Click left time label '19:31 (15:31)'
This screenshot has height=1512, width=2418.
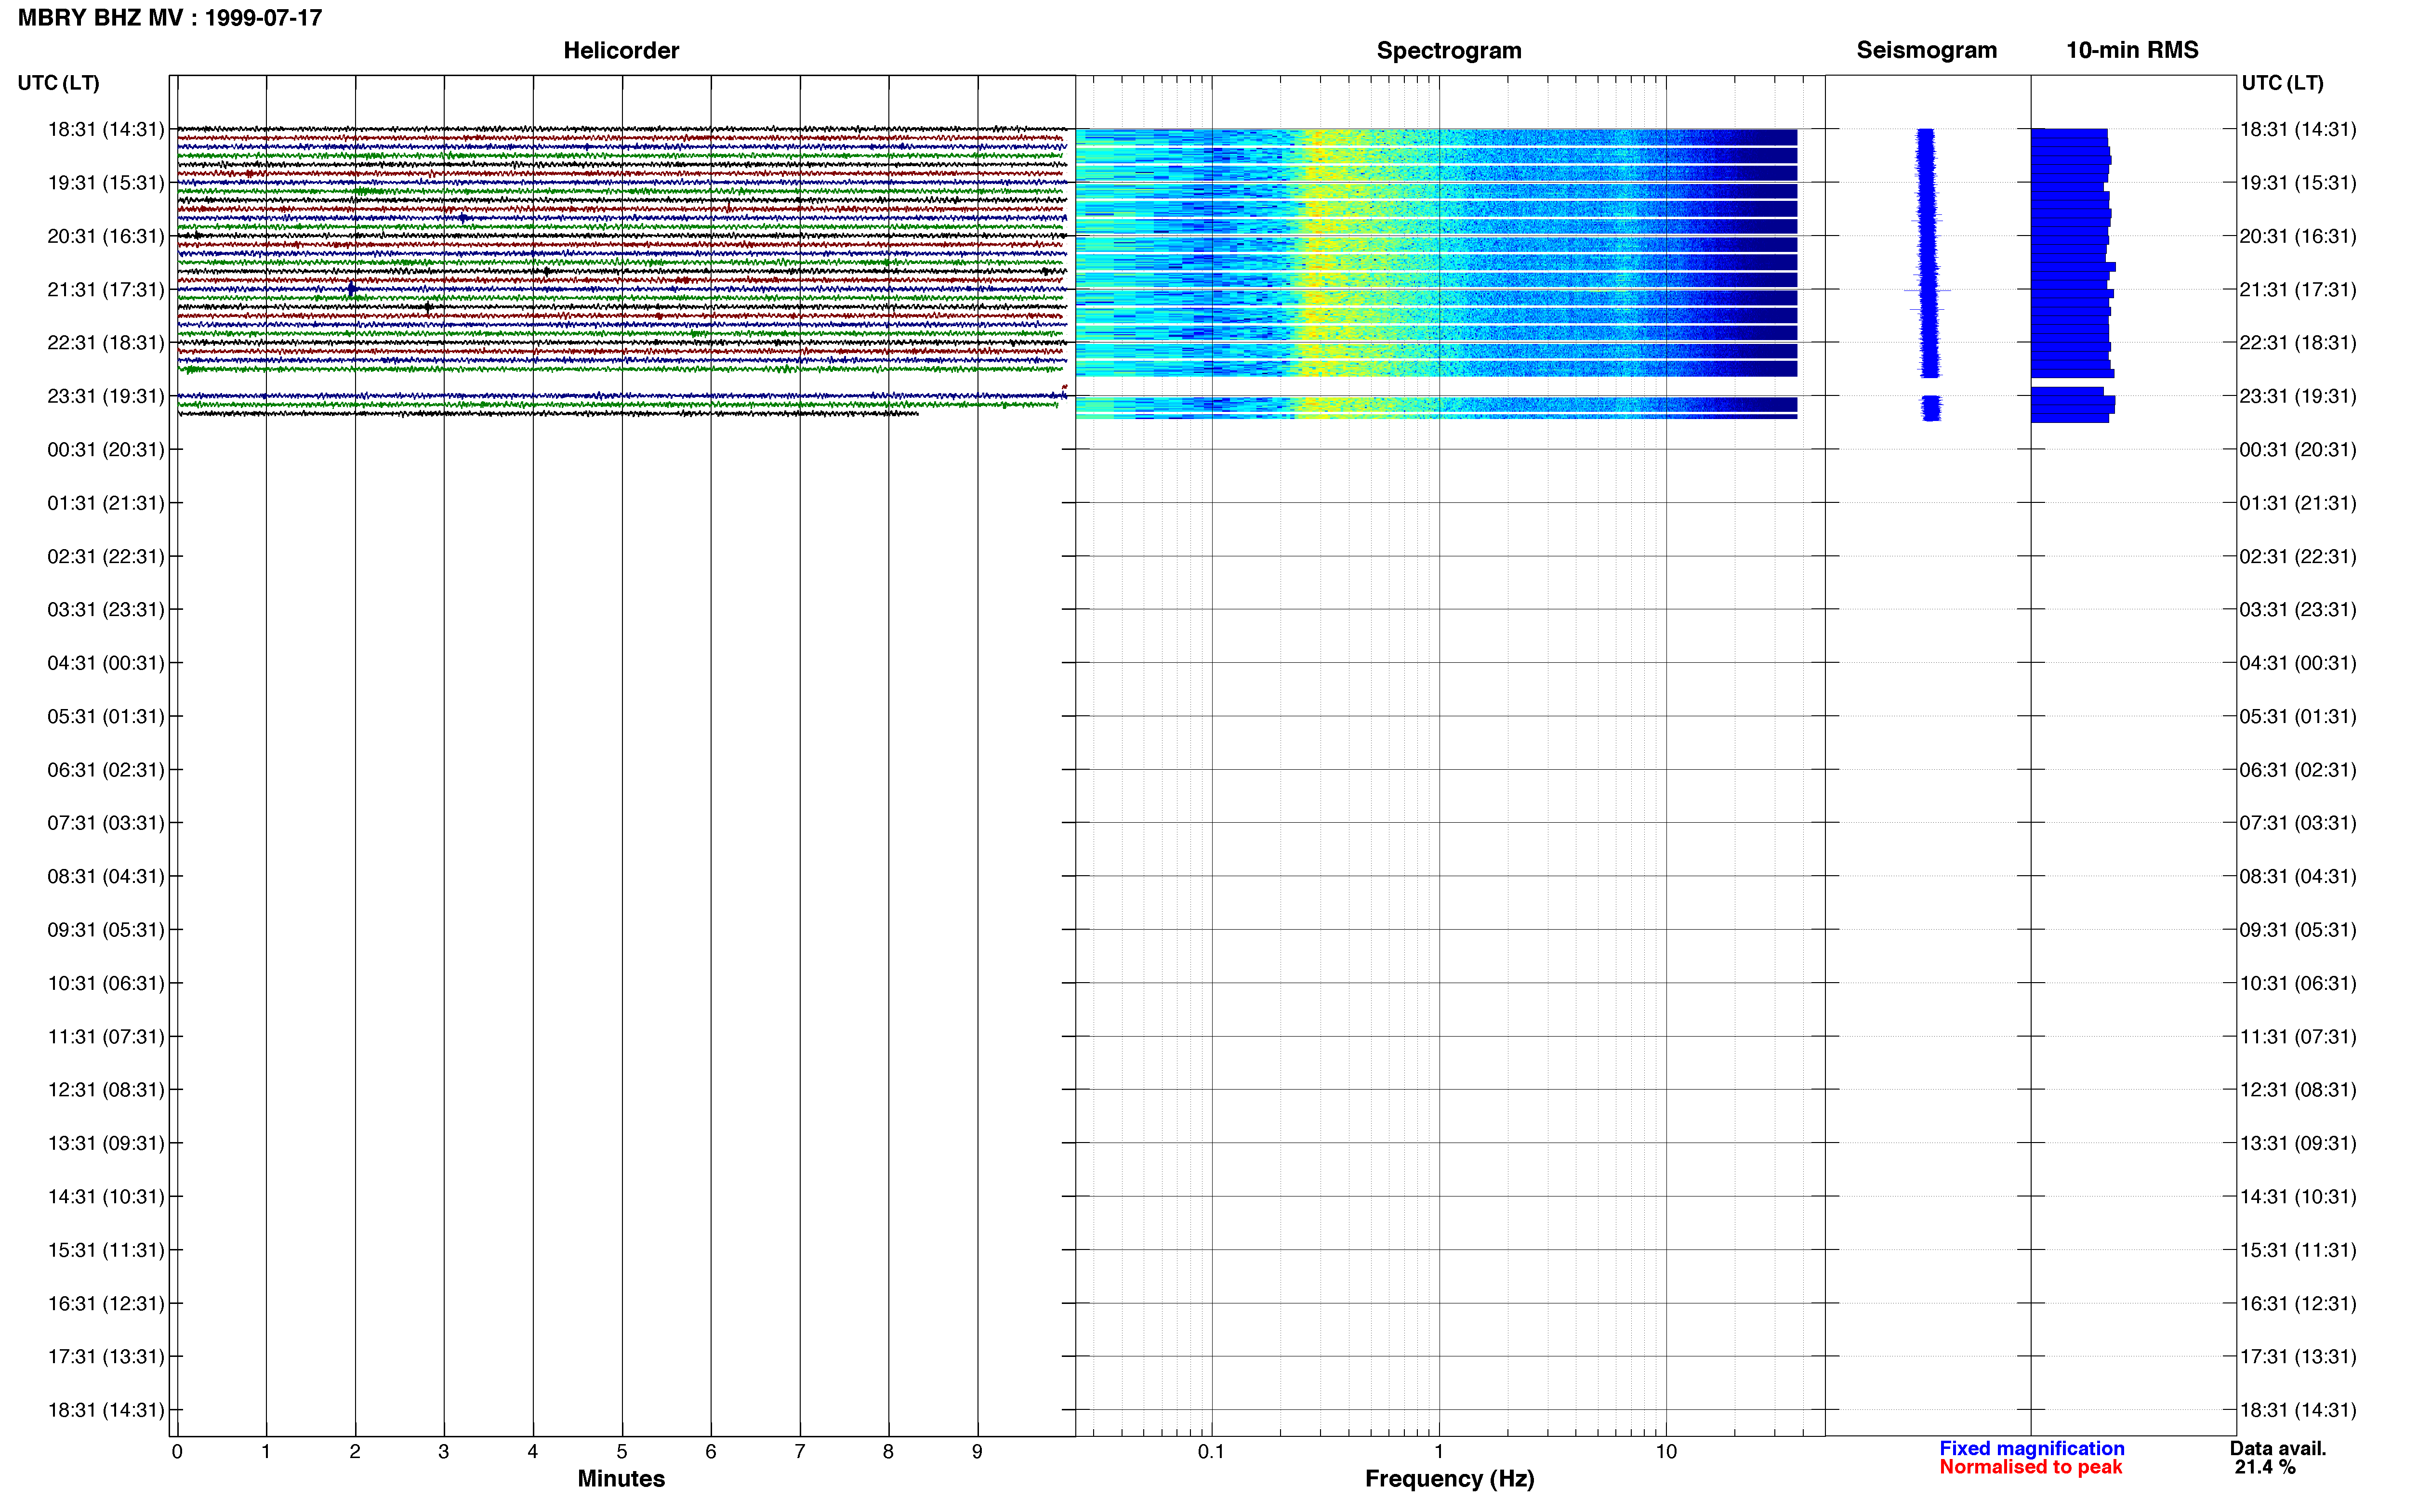pos(106,182)
